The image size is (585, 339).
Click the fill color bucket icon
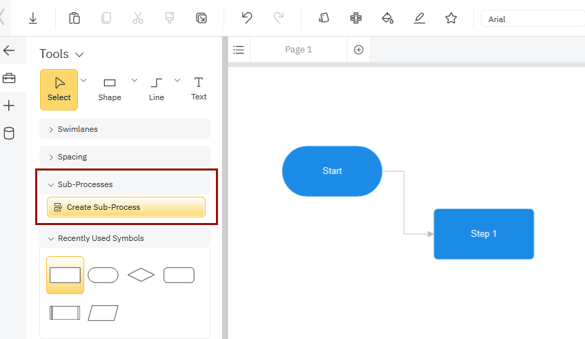click(388, 19)
